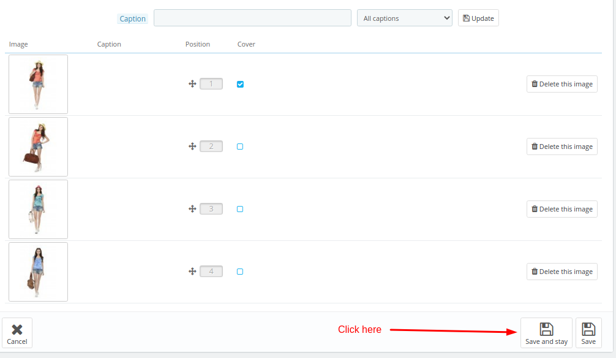The height and width of the screenshot is (358, 616).
Task: Click the Cover column header
Action: pyautogui.click(x=246, y=44)
